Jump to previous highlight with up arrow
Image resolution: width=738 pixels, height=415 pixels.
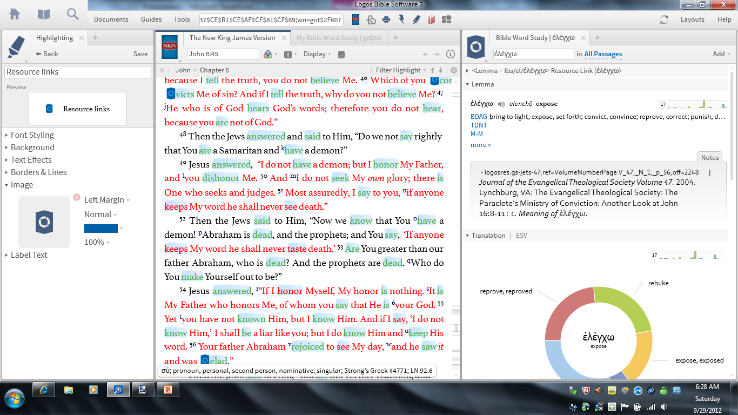point(432,70)
